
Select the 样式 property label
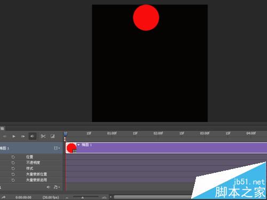pos(29,169)
